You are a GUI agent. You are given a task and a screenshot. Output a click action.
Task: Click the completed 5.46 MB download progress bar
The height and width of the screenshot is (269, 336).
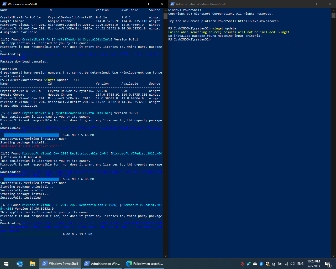pyautogui.click(x=31, y=135)
